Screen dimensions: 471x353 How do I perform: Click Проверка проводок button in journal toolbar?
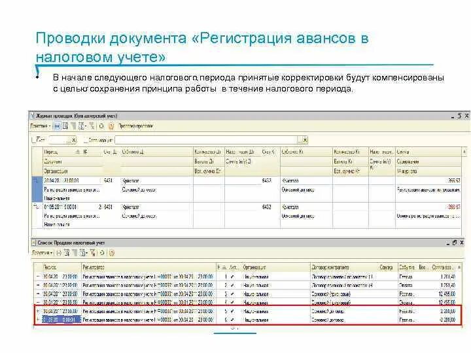click(x=136, y=126)
